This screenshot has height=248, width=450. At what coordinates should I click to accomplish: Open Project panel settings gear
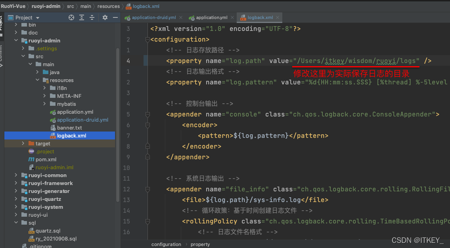tap(105, 17)
